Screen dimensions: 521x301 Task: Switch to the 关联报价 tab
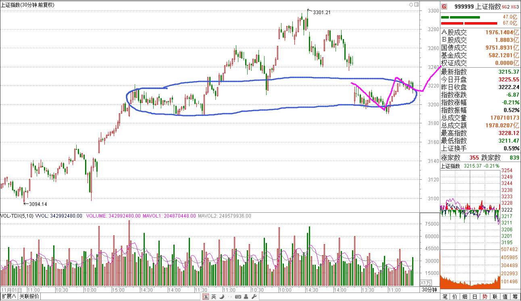click(29, 297)
